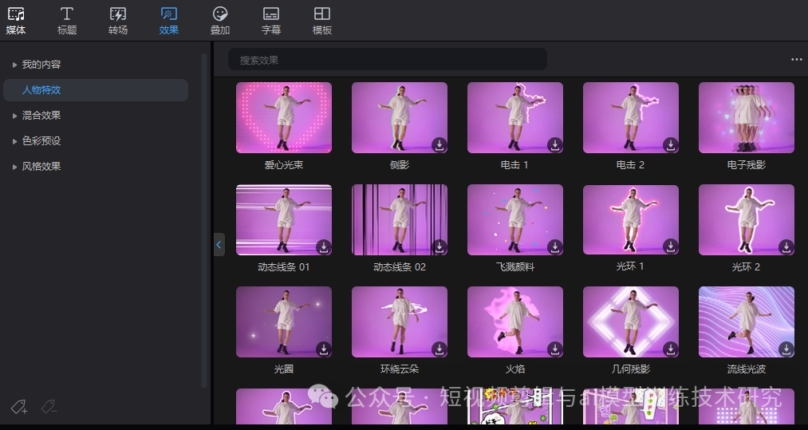
Task: Select the 光环 2 thumbnail
Action: coord(746,219)
